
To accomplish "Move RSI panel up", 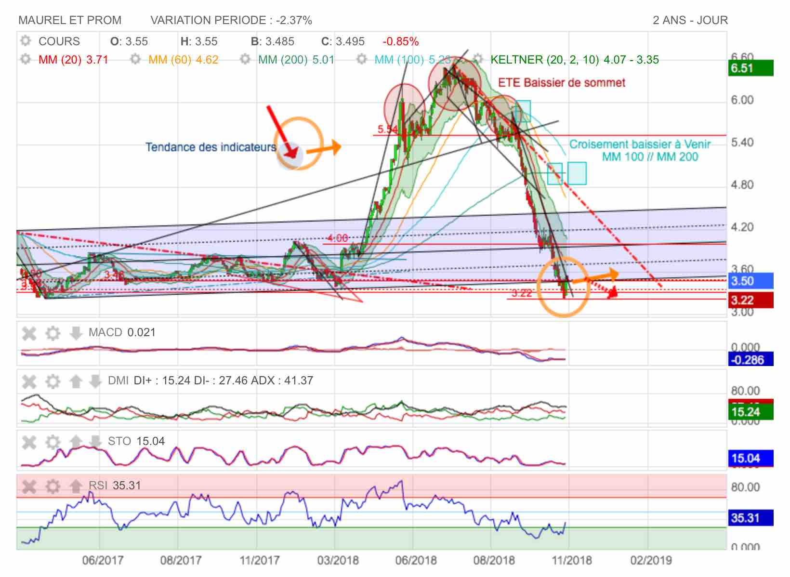I will tap(76, 486).
